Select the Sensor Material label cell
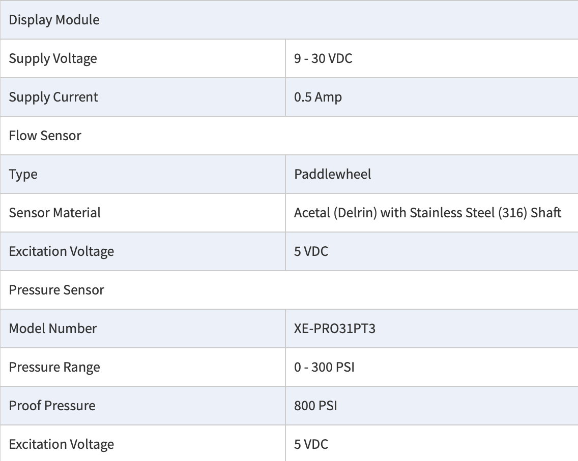 (x=55, y=213)
